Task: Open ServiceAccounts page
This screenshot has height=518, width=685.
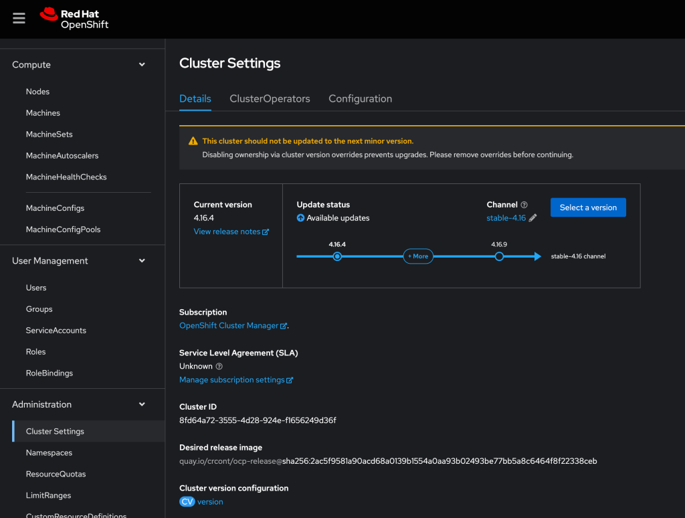Action: pos(56,331)
